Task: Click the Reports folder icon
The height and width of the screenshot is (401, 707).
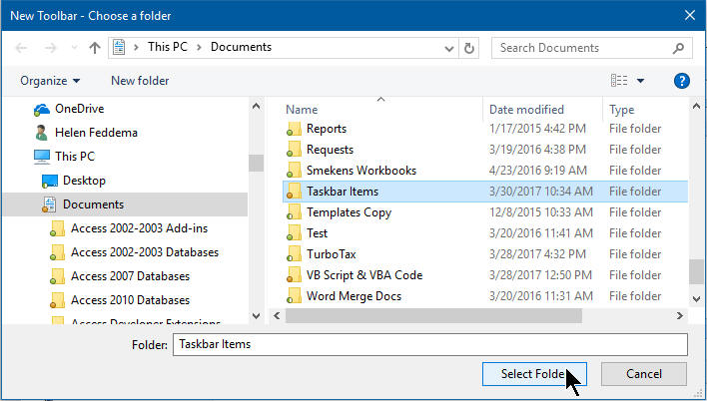Action: coord(294,129)
